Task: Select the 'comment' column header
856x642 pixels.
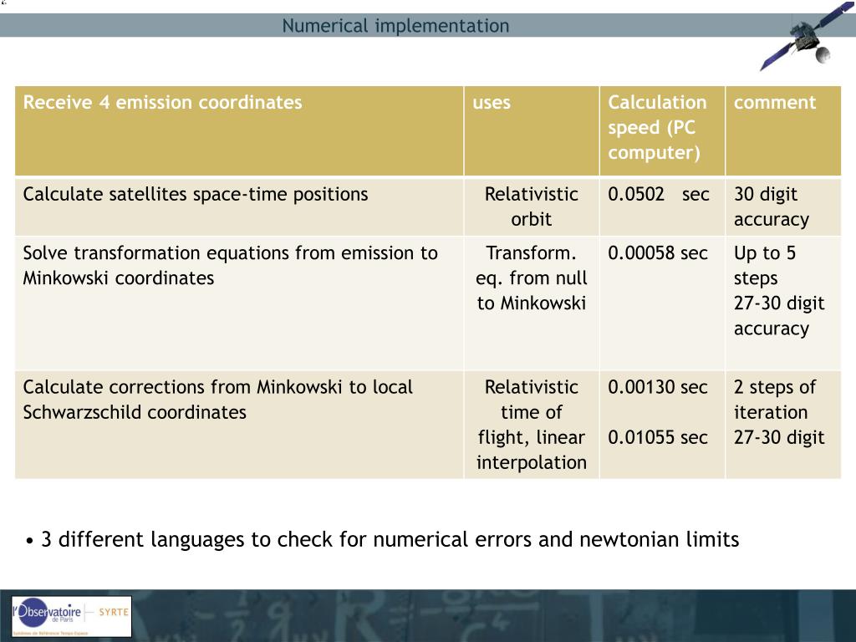Action: pos(774,102)
